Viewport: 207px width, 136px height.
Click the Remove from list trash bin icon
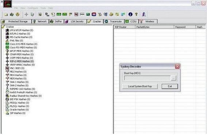(x=32, y=14)
